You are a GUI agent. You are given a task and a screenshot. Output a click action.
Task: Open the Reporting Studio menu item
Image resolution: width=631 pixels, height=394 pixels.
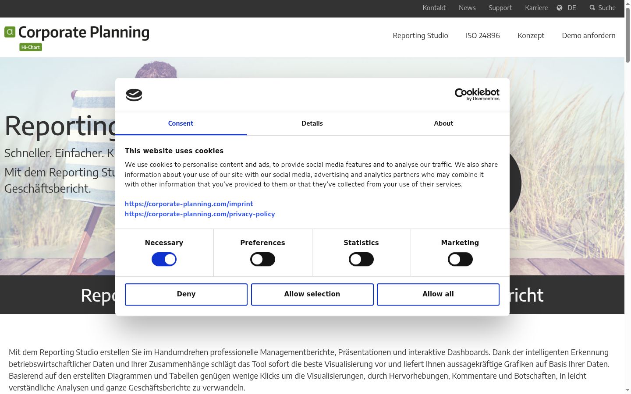coord(420,35)
